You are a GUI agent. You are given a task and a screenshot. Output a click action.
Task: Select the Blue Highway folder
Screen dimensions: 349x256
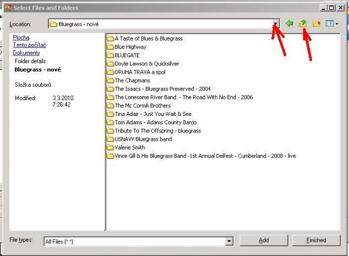(x=126, y=47)
